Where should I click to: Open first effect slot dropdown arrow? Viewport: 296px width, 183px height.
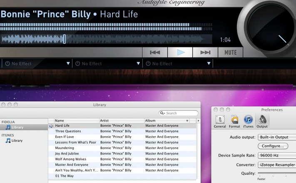pos(68,63)
